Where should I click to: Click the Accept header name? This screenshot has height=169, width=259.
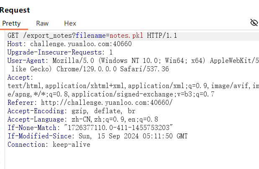[20, 78]
